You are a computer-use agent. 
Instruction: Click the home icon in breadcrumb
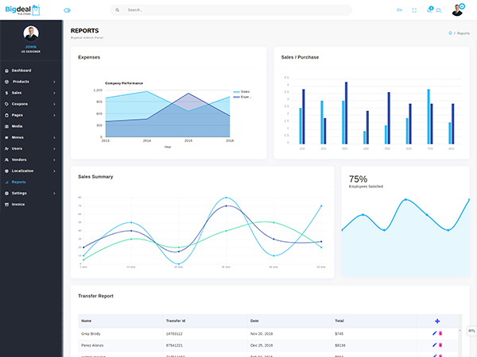tap(450, 33)
